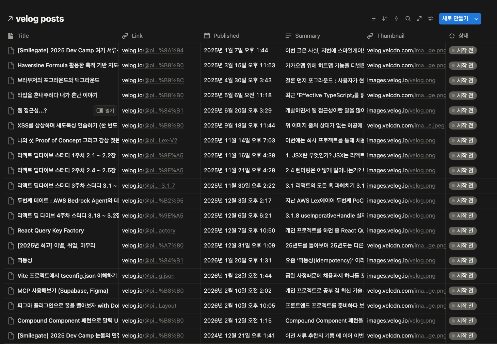Open the filter icon in toolbar
The image size is (497, 344).
point(373,19)
